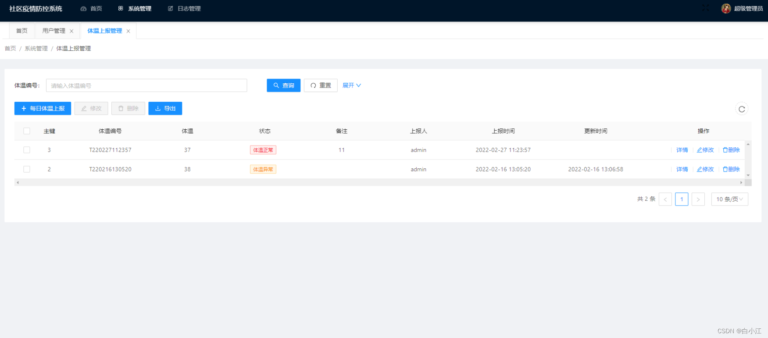Image resolution: width=768 pixels, height=338 pixels.
Task: Click the 体温正常 status tag
Action: coord(263,150)
